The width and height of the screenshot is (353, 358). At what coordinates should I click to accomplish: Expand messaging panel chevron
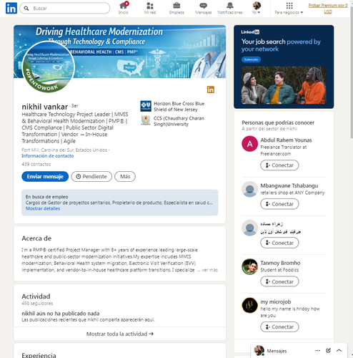coord(339,351)
